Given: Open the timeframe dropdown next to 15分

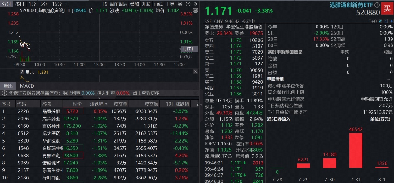Looking at the screenshot, I should (65, 3).
